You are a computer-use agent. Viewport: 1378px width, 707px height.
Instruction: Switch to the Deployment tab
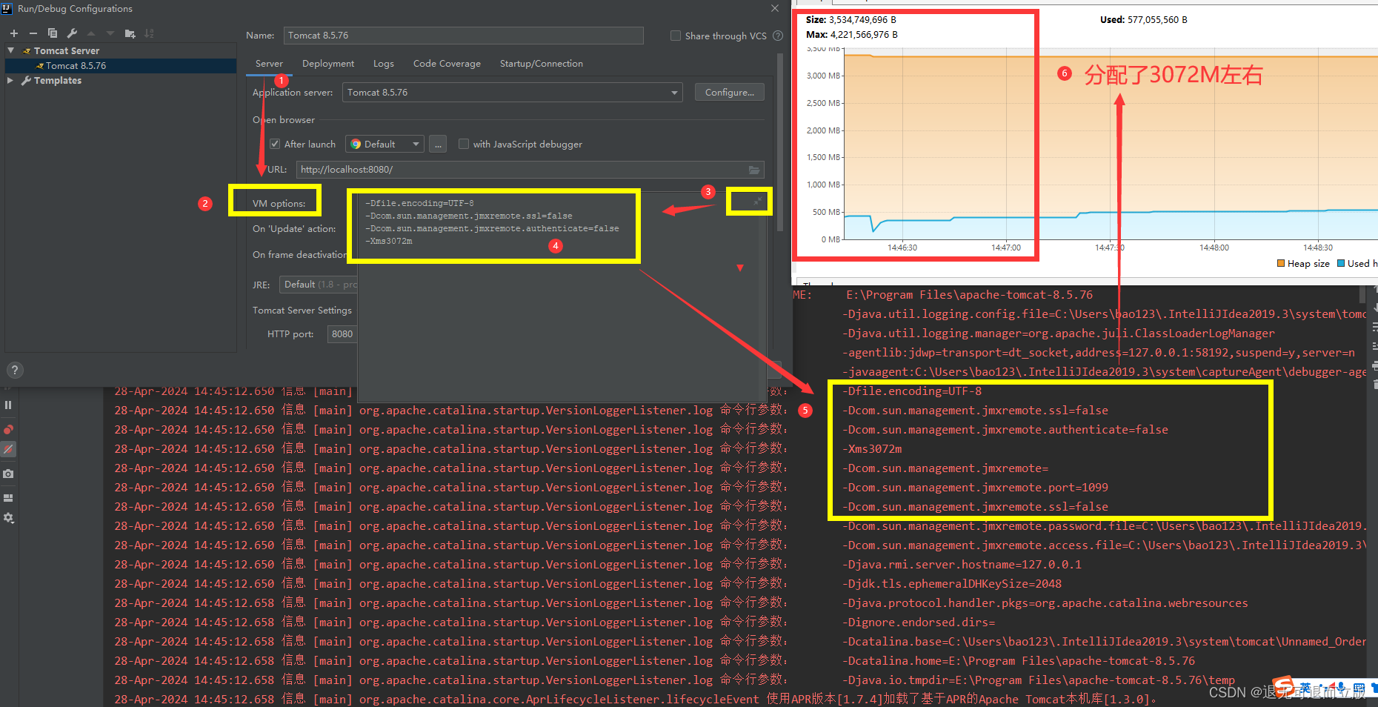(328, 64)
